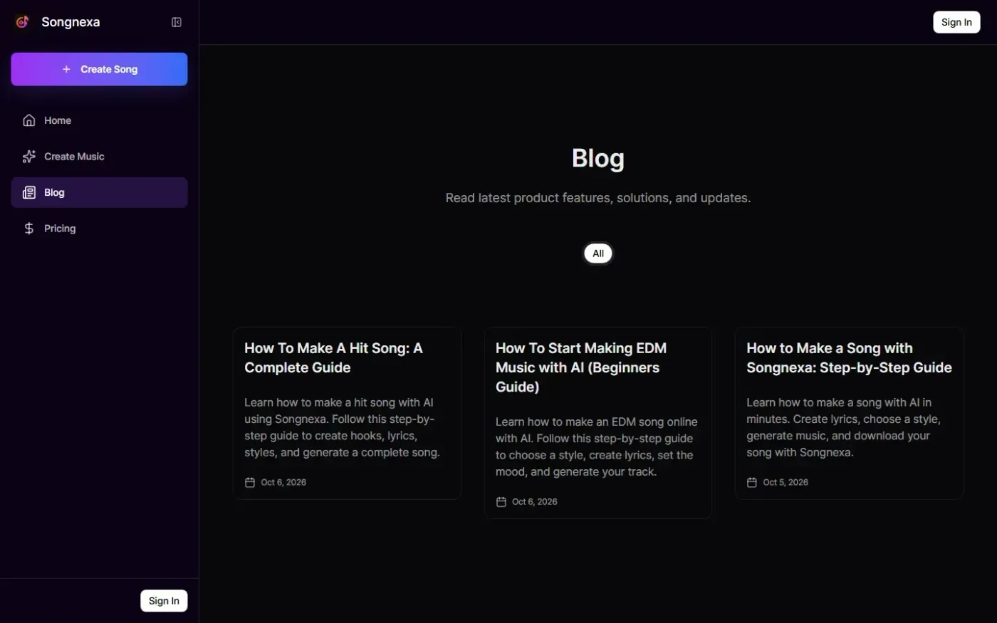Collapse the sidebar with the panel icon
Screen dimensions: 997x623
click(177, 22)
